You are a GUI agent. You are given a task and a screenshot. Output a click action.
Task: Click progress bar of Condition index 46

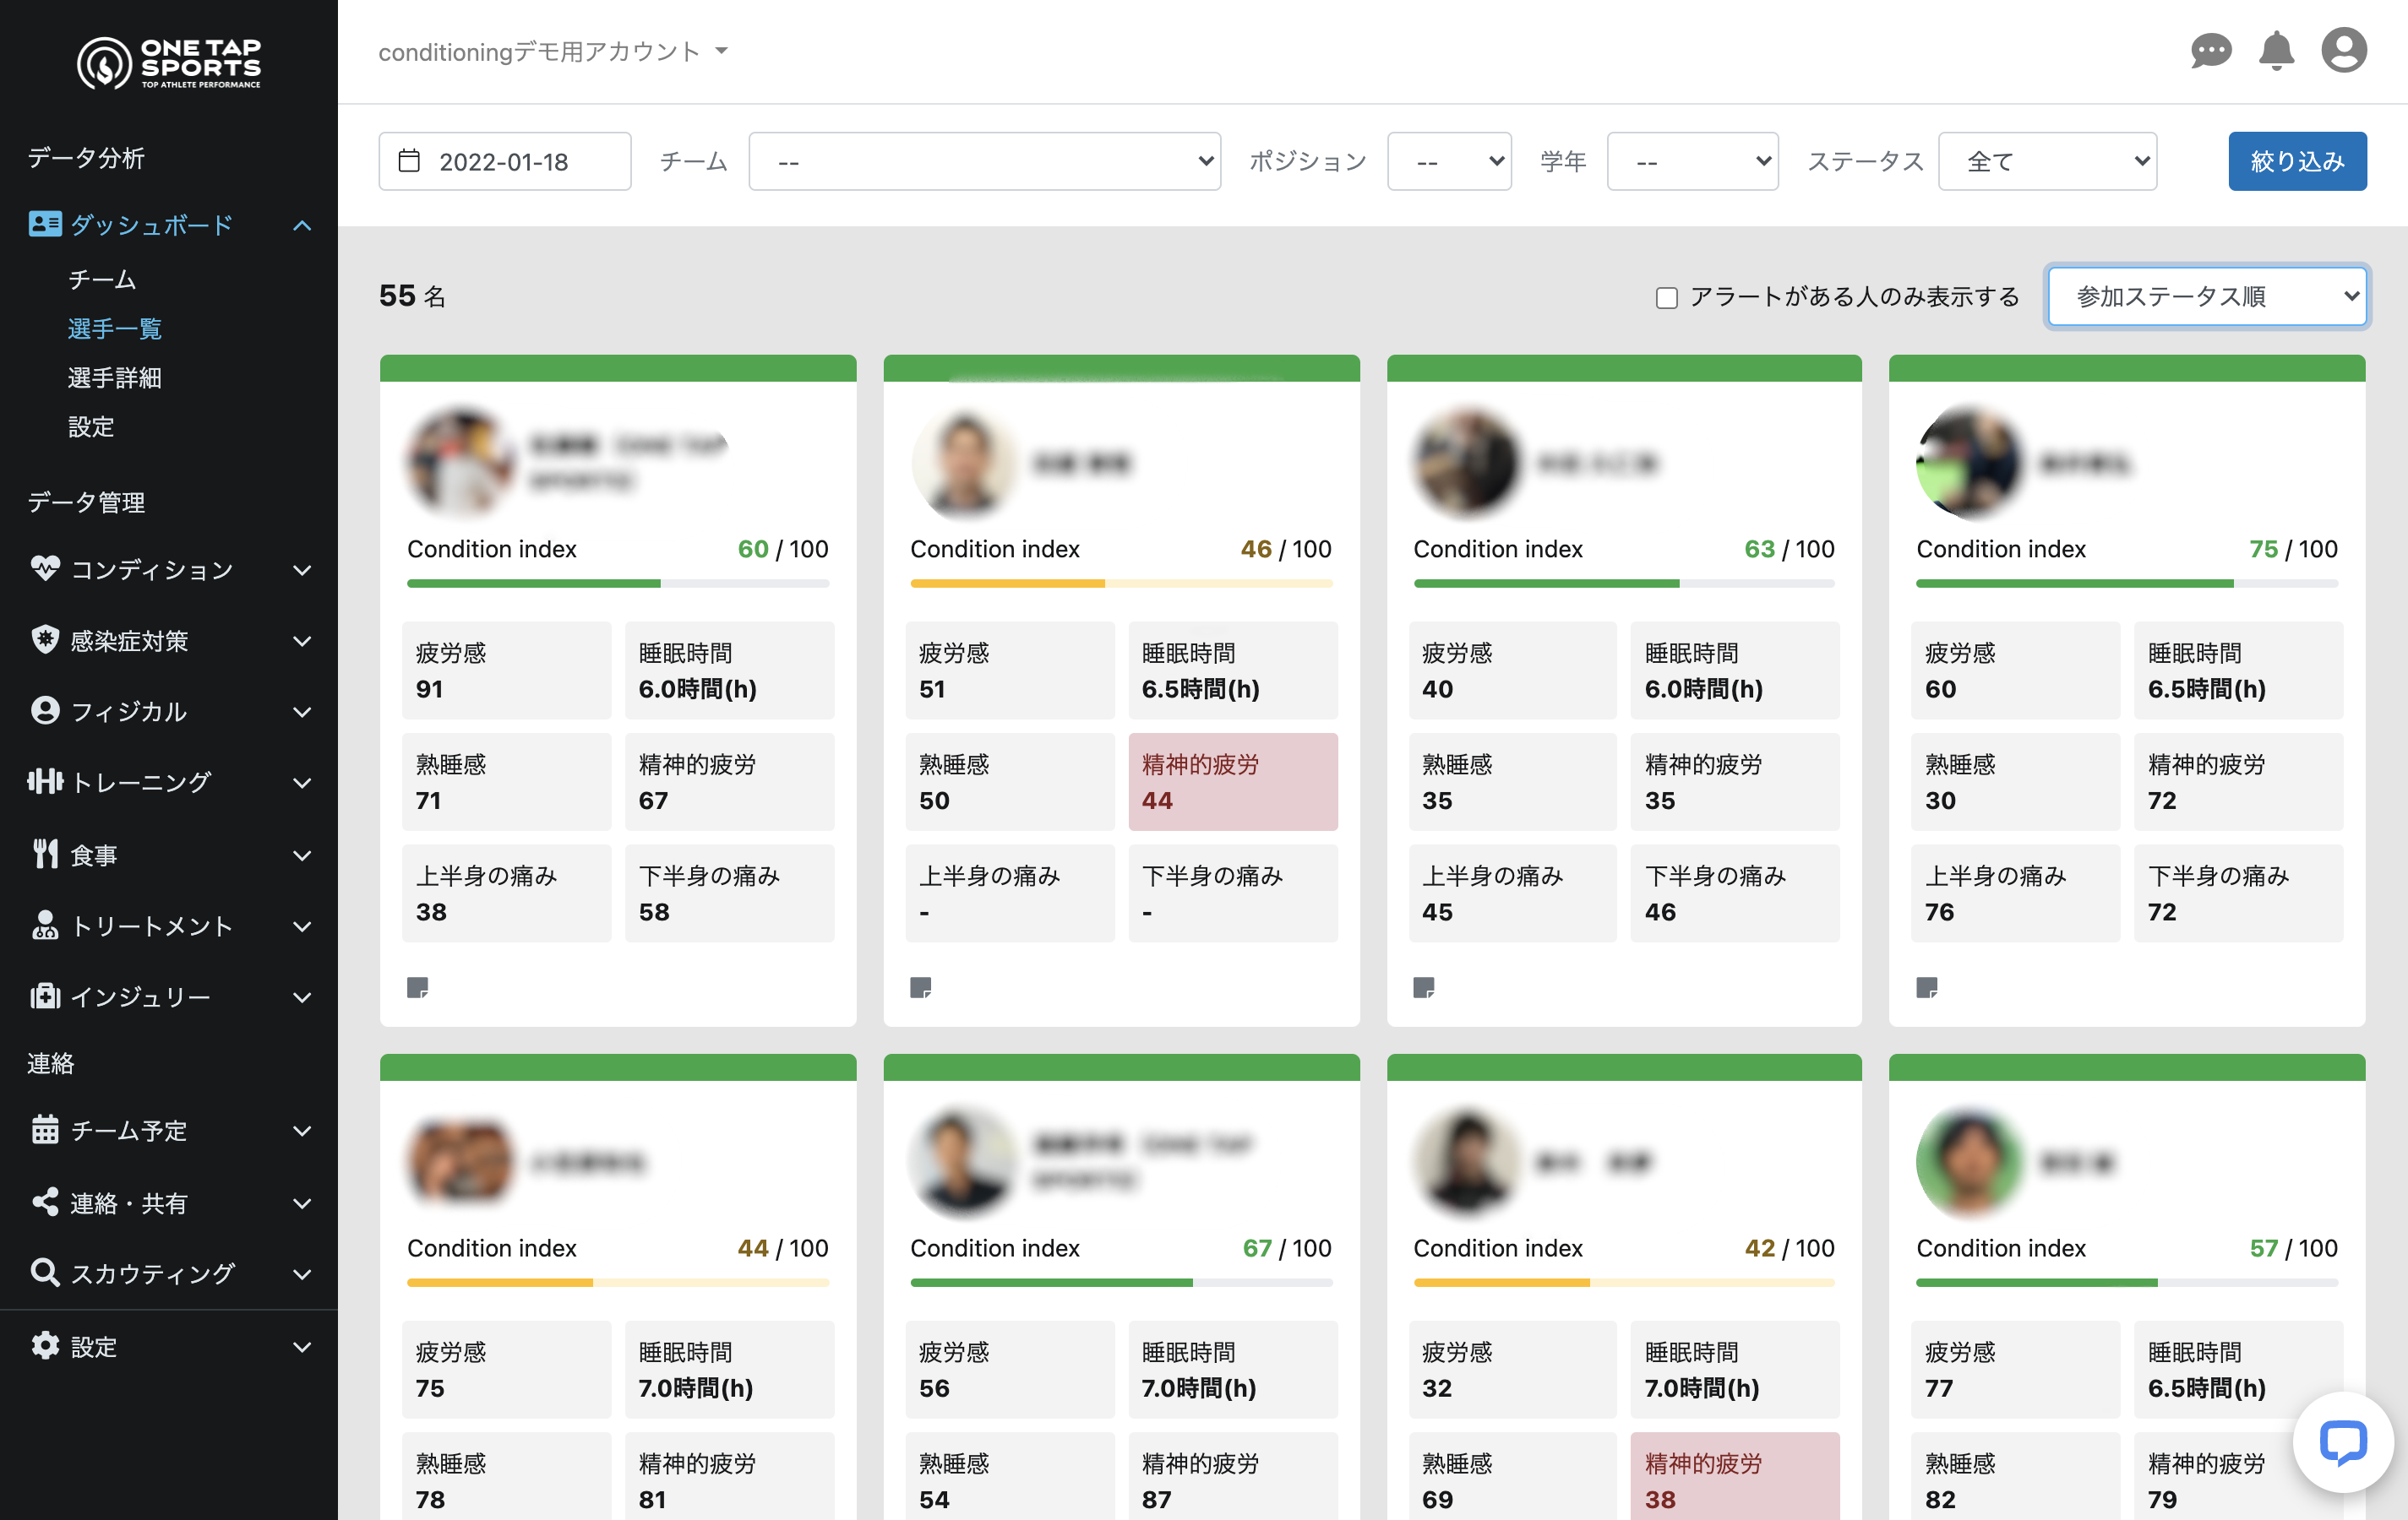point(1121,583)
